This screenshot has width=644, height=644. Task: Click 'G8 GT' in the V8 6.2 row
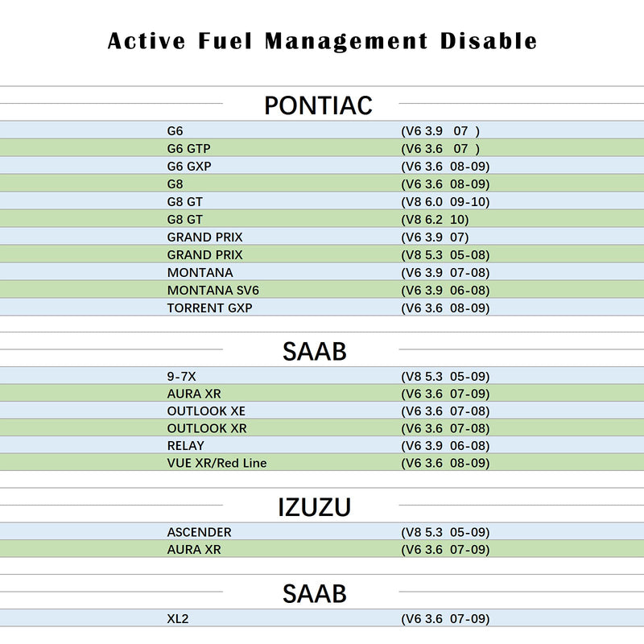pyautogui.click(x=185, y=219)
